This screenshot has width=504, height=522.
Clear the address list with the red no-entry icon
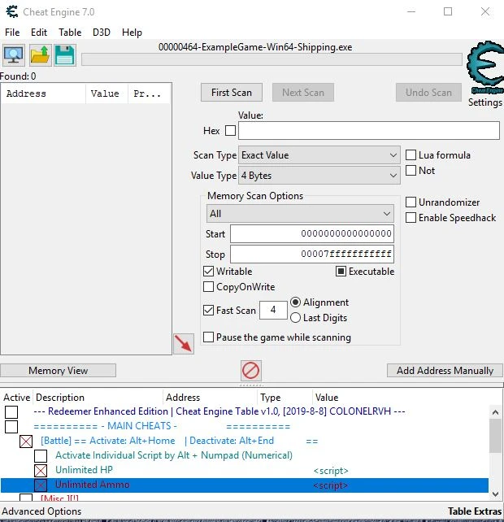(251, 370)
